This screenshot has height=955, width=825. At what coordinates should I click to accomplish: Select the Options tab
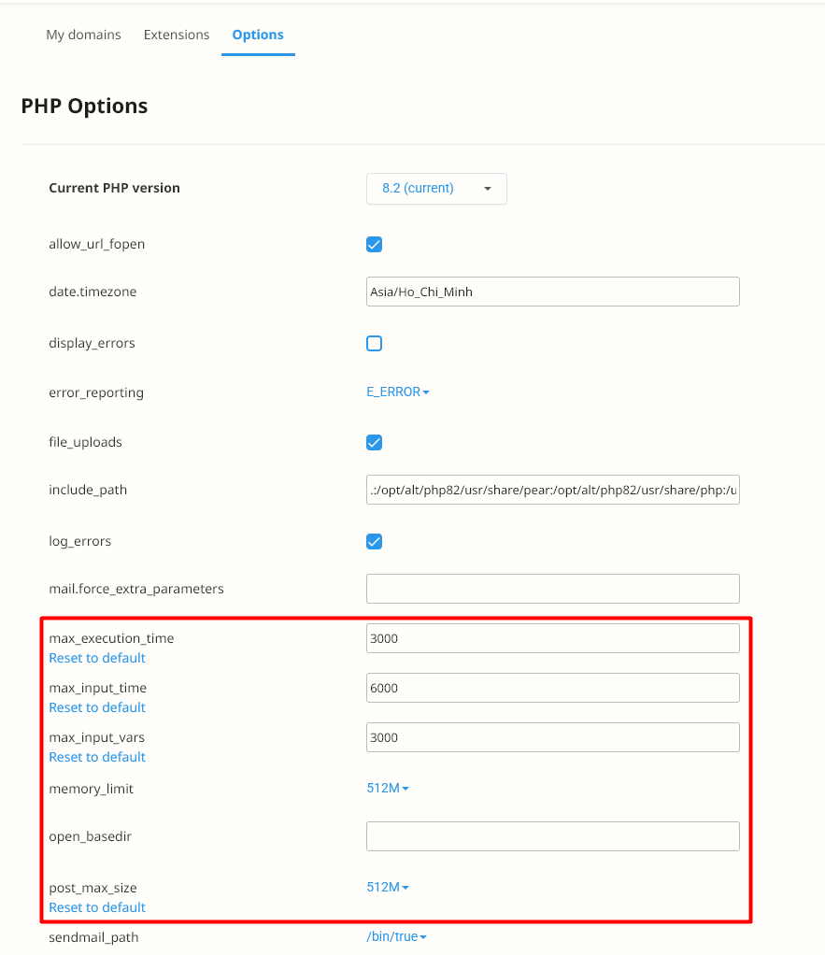tap(258, 35)
